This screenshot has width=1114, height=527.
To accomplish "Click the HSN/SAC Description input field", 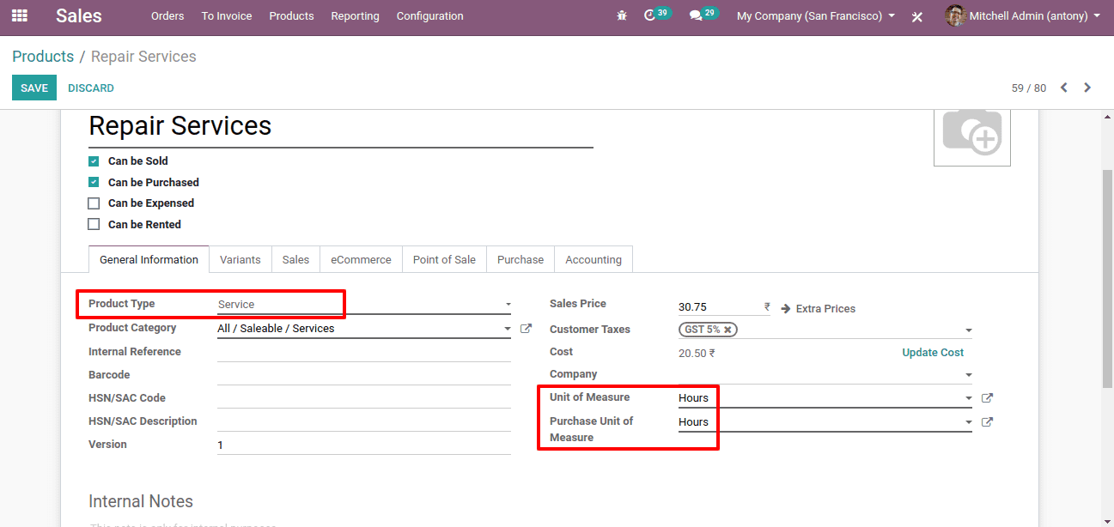I will coord(364,421).
